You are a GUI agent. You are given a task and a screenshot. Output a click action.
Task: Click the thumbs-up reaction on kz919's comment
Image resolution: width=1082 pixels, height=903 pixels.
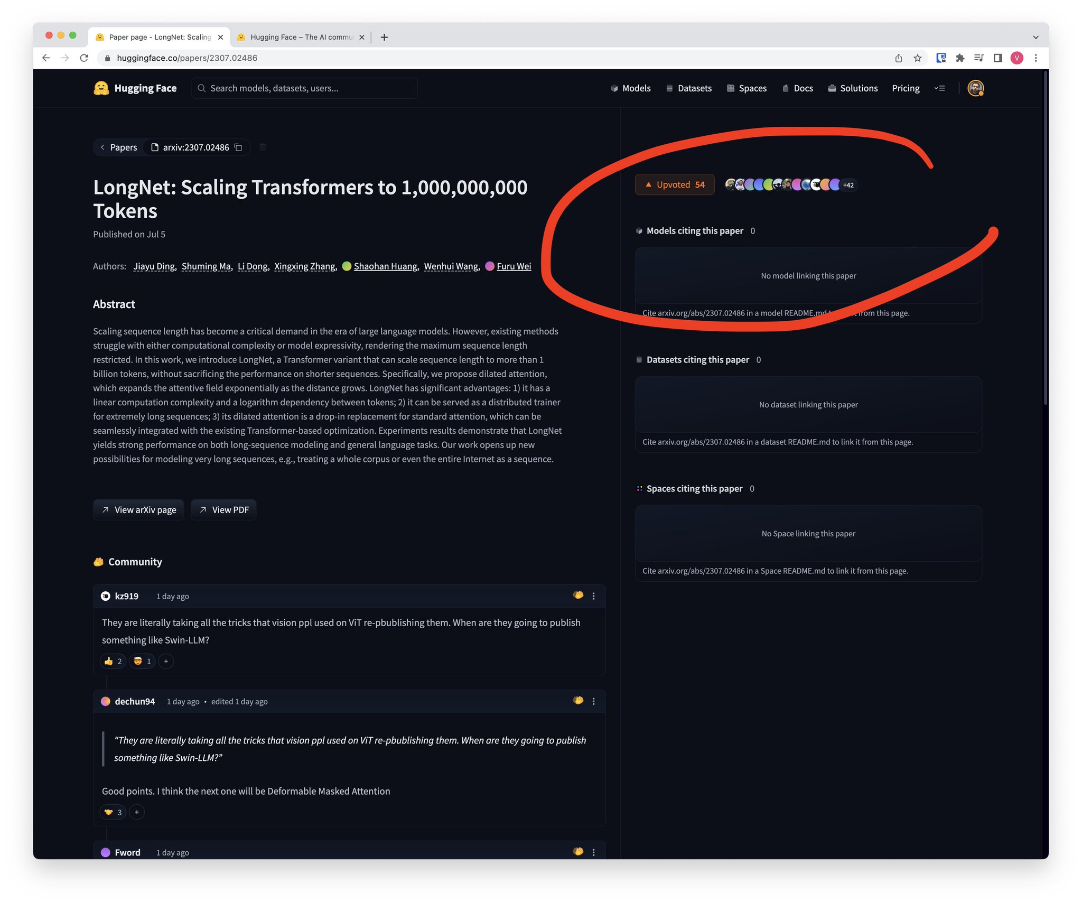[x=113, y=661]
